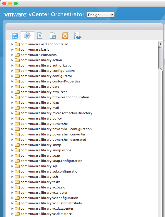This screenshot has width=165, height=217.
Task: Select com.vmware.library.sql text row
Action: [x=39, y=166]
